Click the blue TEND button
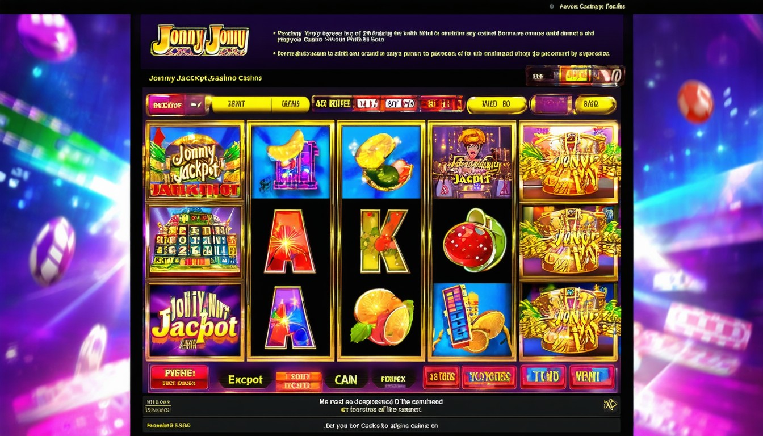Image resolution: width=763 pixels, height=436 pixels. click(x=544, y=377)
